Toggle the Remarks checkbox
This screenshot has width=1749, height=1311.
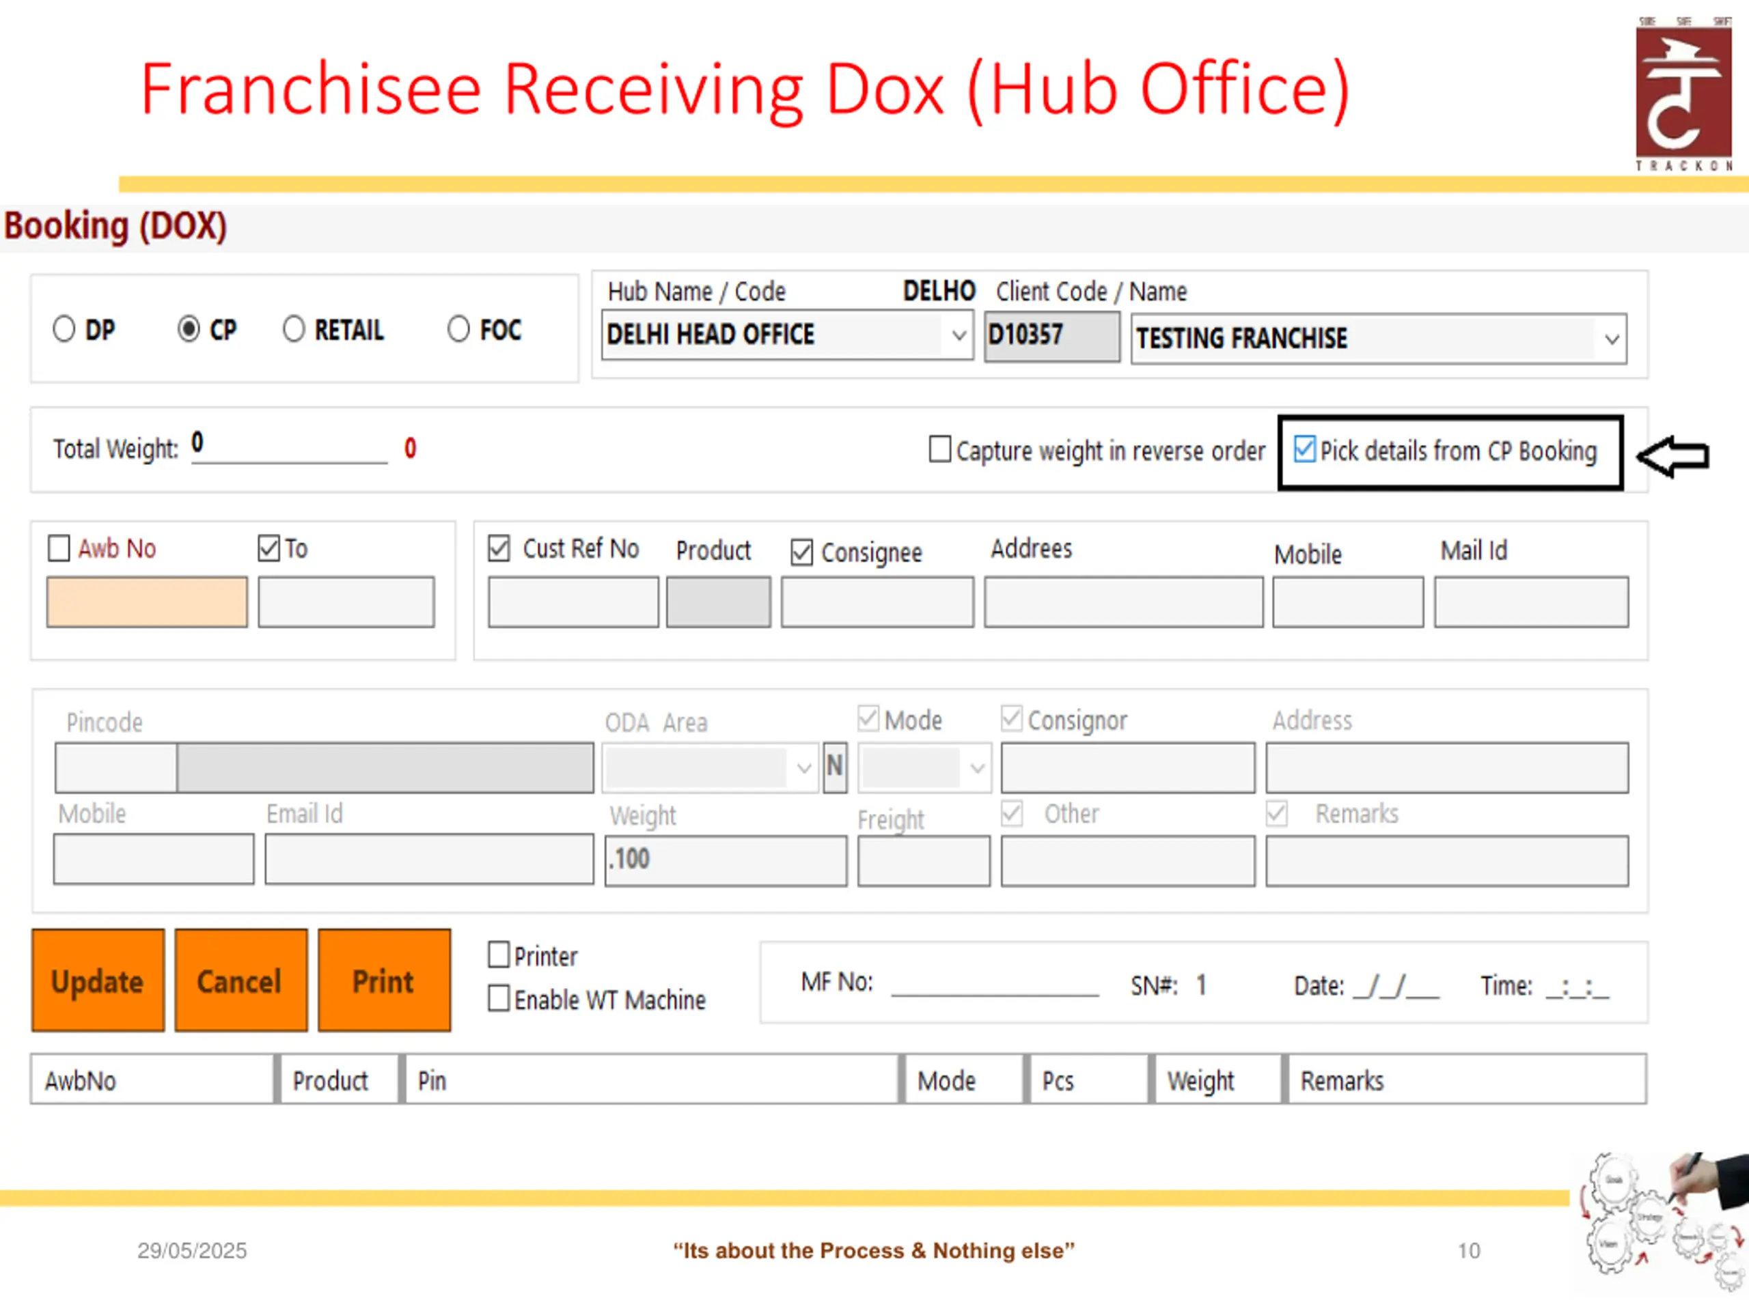(1277, 813)
